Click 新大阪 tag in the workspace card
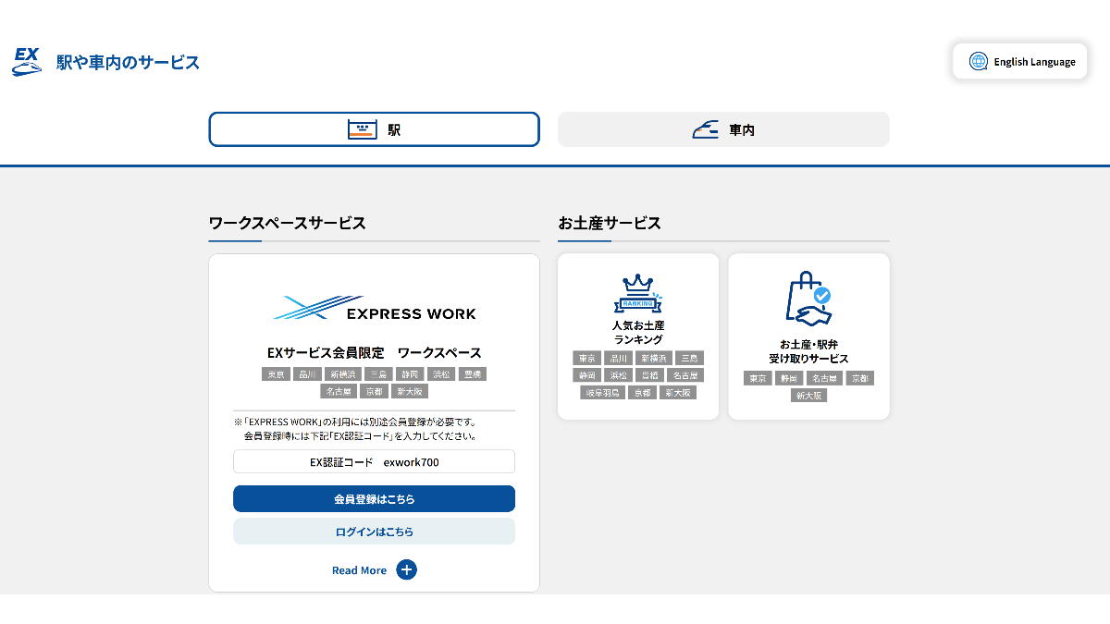Image resolution: width=1110 pixels, height=624 pixels. [x=408, y=392]
